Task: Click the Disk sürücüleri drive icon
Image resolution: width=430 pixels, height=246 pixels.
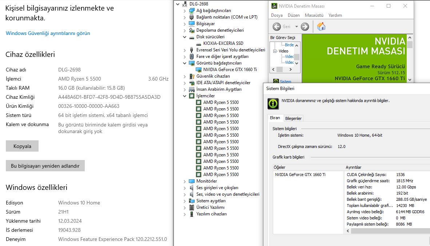Action: coord(192,37)
